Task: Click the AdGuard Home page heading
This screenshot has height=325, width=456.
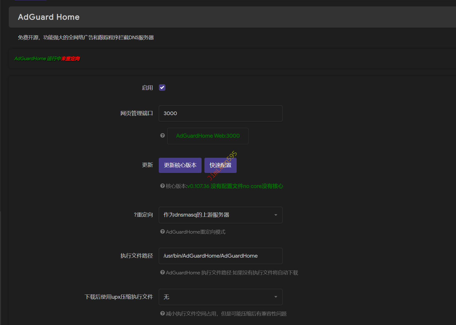Action: pos(49,17)
